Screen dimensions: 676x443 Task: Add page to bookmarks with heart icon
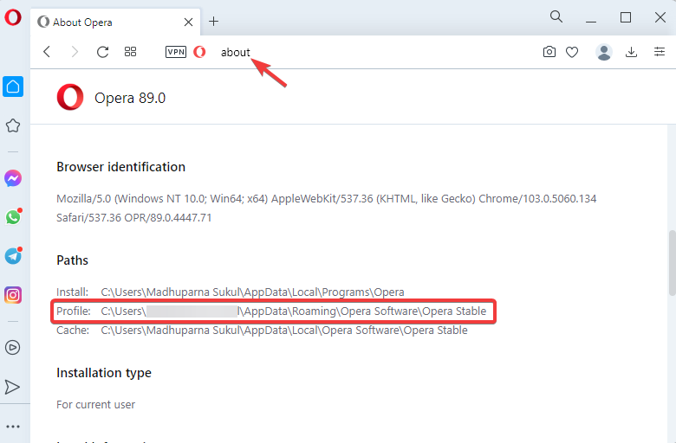[572, 53]
